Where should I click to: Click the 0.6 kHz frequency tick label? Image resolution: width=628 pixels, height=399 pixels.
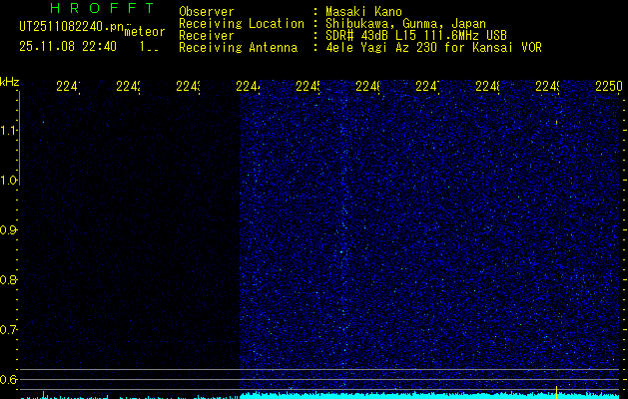click(x=8, y=379)
